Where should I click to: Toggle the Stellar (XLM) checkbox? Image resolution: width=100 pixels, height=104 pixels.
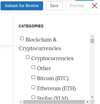(33, 97)
